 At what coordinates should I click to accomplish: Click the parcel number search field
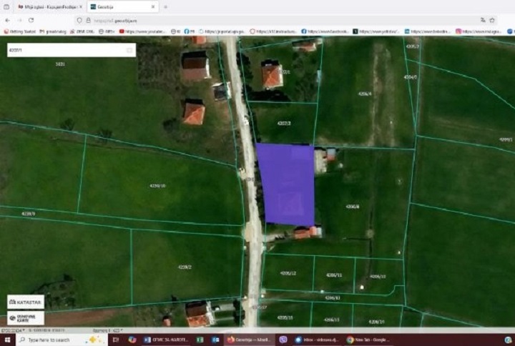64,51
